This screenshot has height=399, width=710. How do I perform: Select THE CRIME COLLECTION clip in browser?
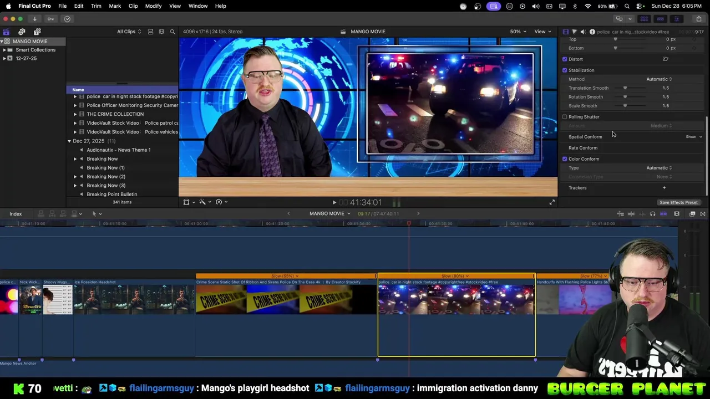click(115, 114)
